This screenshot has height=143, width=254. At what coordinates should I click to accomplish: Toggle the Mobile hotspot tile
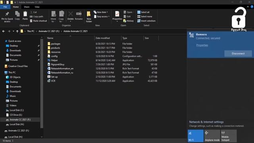coord(229,136)
